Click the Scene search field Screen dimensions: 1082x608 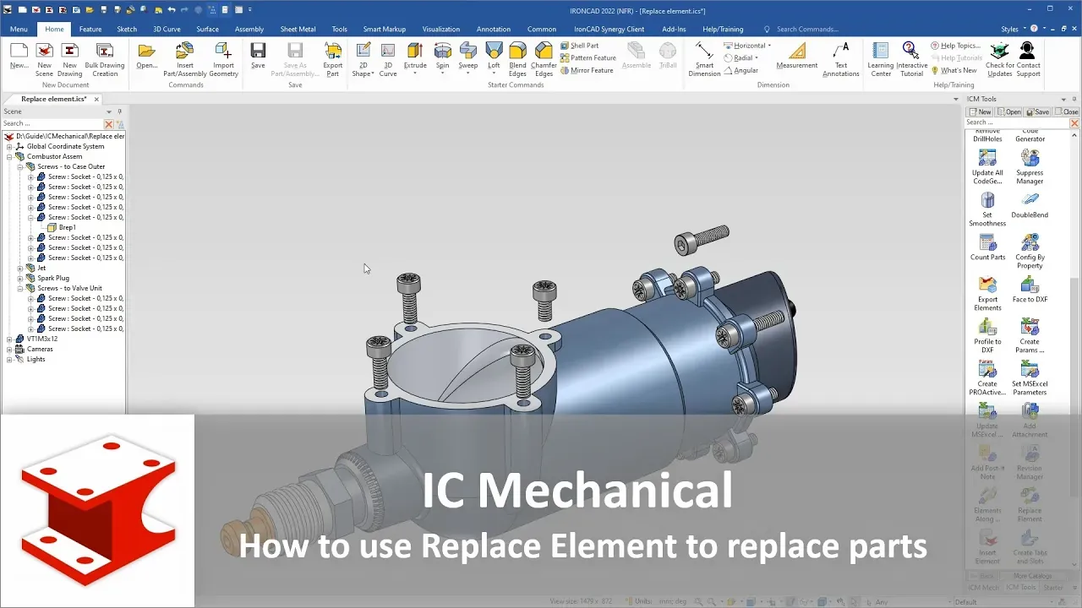[52, 124]
